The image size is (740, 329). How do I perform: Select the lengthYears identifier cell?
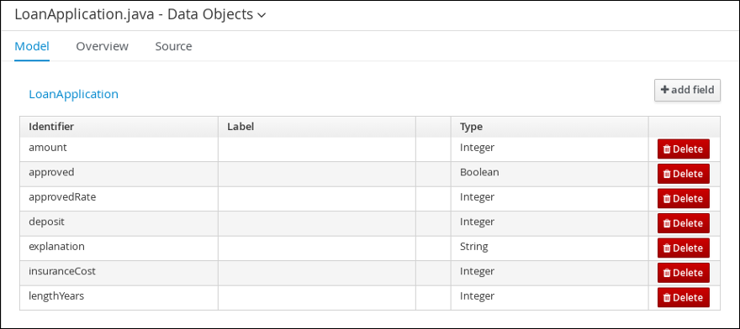click(x=119, y=297)
